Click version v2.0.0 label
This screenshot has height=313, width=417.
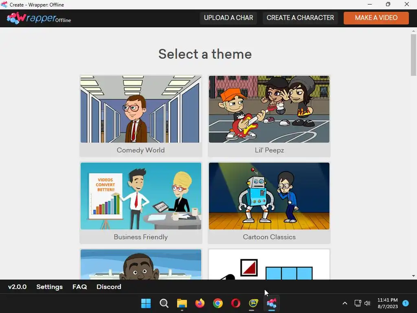click(x=17, y=287)
